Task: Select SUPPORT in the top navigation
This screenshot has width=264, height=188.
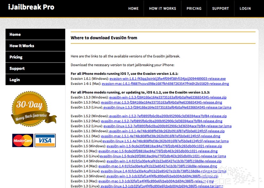Action: pyautogui.click(x=220, y=9)
